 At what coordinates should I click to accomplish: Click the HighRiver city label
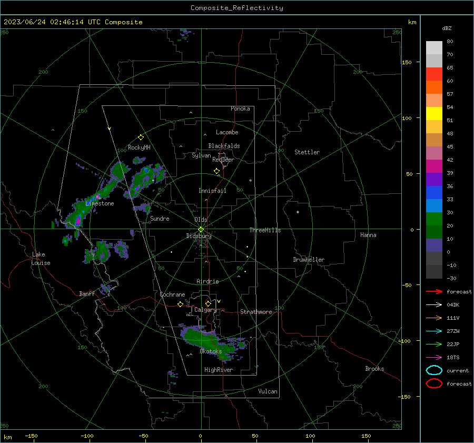[x=219, y=370]
